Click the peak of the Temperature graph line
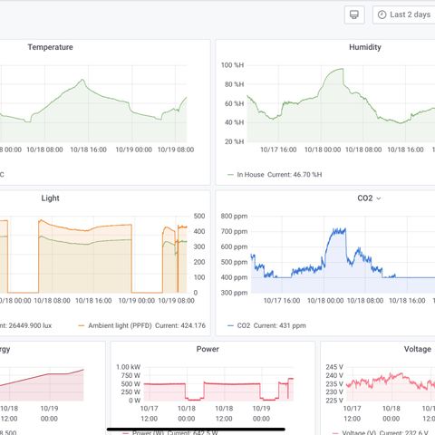Image resolution: width=435 pixels, height=435 pixels. pos(82,80)
